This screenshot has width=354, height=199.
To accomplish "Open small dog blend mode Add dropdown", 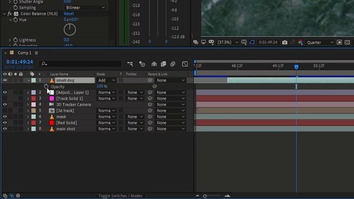I will click(107, 80).
